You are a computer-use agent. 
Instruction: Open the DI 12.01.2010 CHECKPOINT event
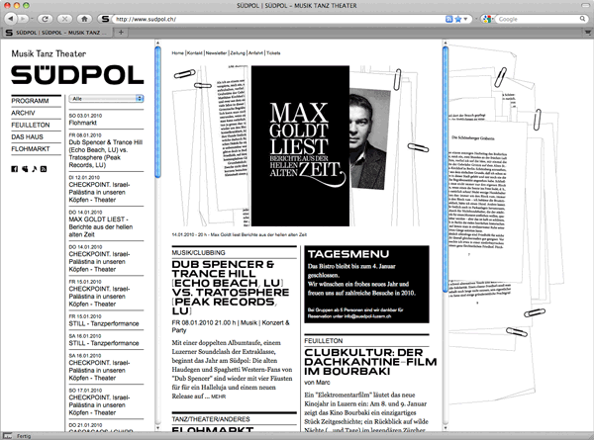pyautogui.click(x=99, y=192)
